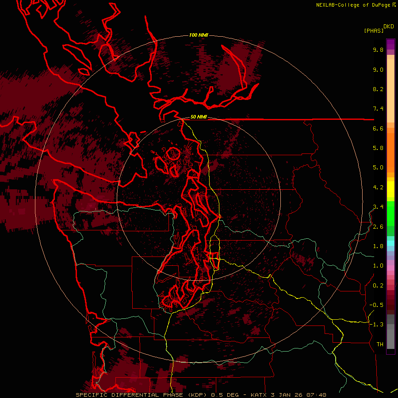Click the 1.0 value on the scale

[x=378, y=266]
